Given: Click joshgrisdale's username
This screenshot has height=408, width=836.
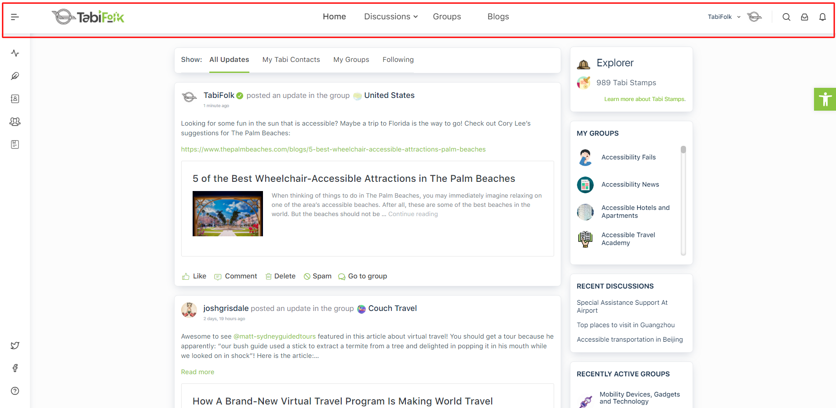Looking at the screenshot, I should (x=226, y=308).
